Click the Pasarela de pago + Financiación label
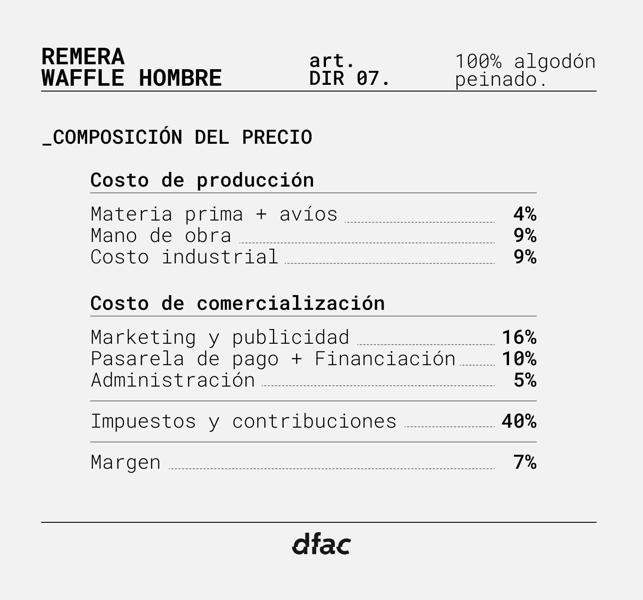The height and width of the screenshot is (600, 643). coord(273,359)
